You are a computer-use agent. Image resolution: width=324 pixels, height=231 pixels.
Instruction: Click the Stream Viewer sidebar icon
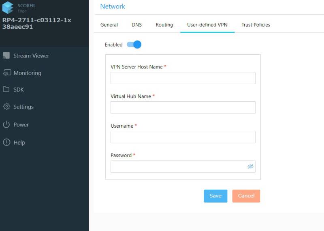click(6, 56)
